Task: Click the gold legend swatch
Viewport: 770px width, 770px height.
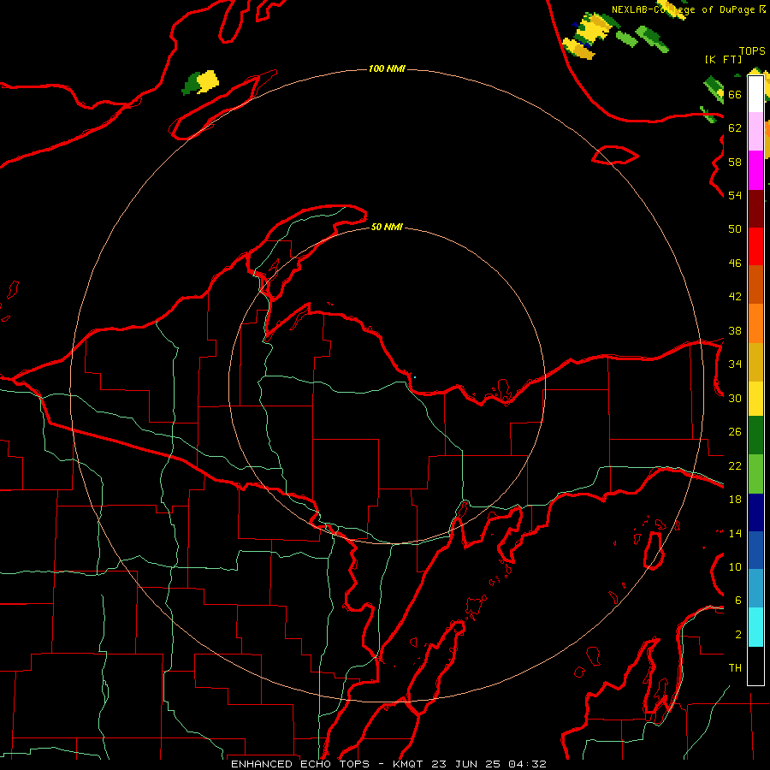Action: click(x=755, y=362)
